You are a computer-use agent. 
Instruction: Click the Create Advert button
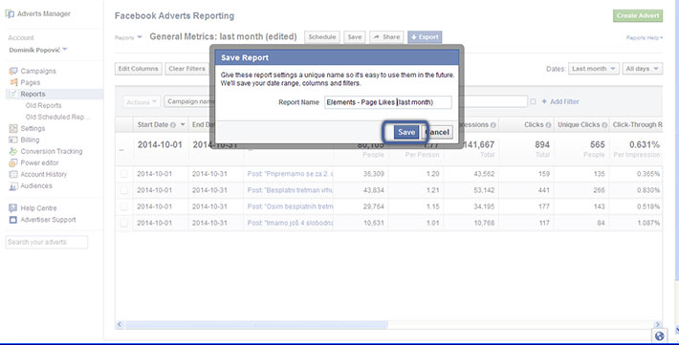coord(638,15)
